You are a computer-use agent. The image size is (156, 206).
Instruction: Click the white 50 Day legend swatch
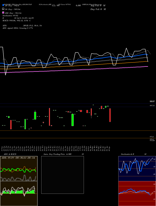click(3, 9)
